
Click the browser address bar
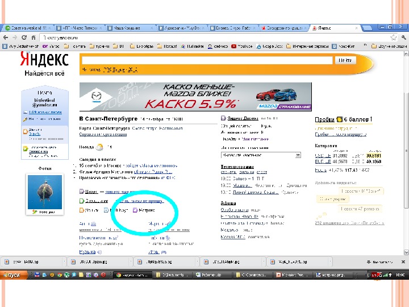pyautogui.click(x=215, y=38)
